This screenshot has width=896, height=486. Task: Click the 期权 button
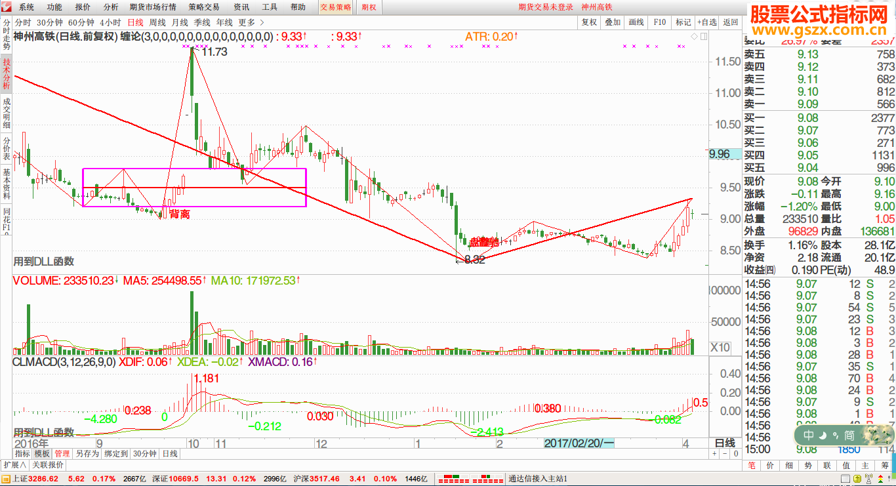(x=369, y=7)
